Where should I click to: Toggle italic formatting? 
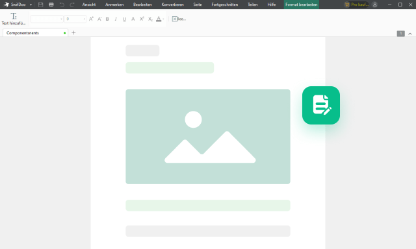pos(116,19)
